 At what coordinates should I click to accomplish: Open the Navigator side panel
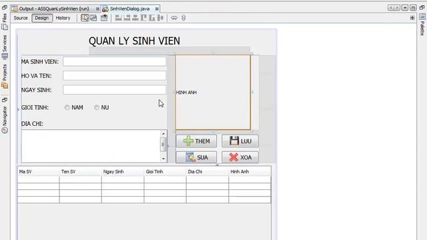click(x=5, y=119)
